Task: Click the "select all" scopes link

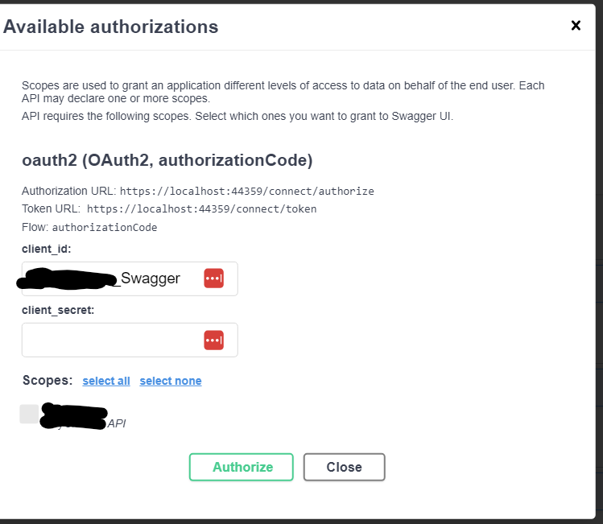Action: pos(106,381)
